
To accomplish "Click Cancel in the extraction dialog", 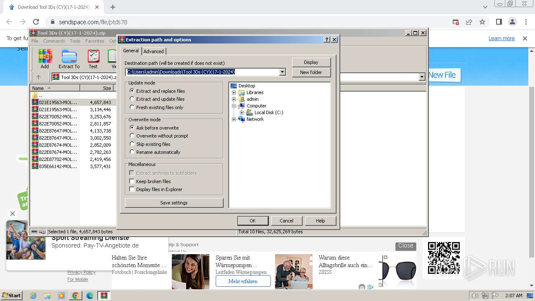I will pos(286,221).
